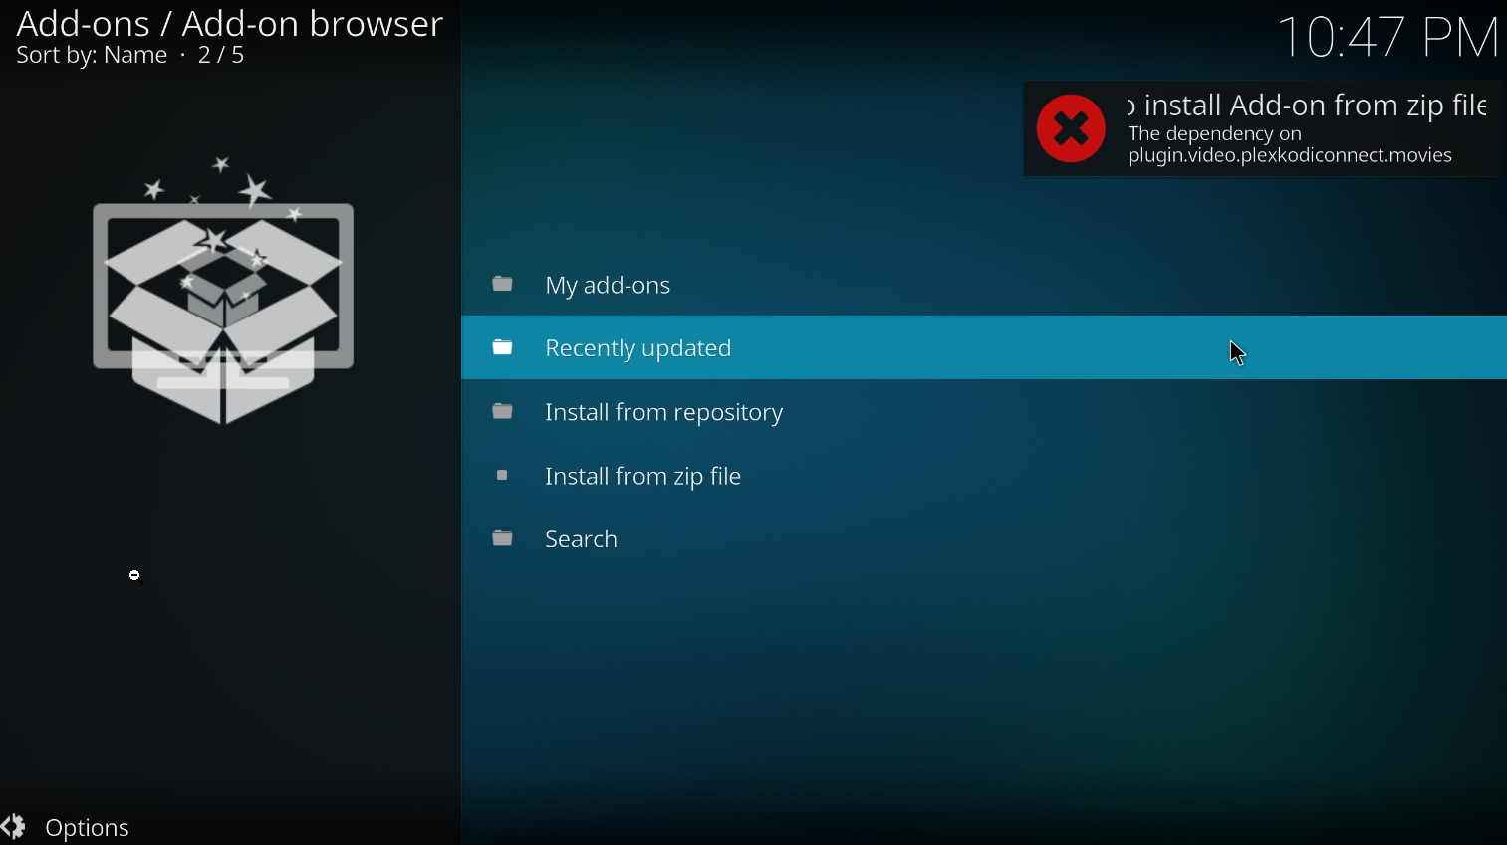Open Install from repository
This screenshot has width=1507, height=845.
click(x=984, y=412)
